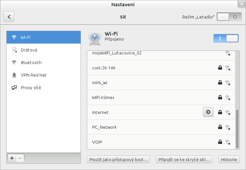This screenshot has width=246, height=170.
Task: Click Připojit se ke skryté síti button
Action: pyautogui.click(x=184, y=159)
